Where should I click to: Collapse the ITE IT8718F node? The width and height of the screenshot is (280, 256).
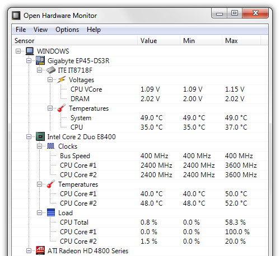pos(39,70)
